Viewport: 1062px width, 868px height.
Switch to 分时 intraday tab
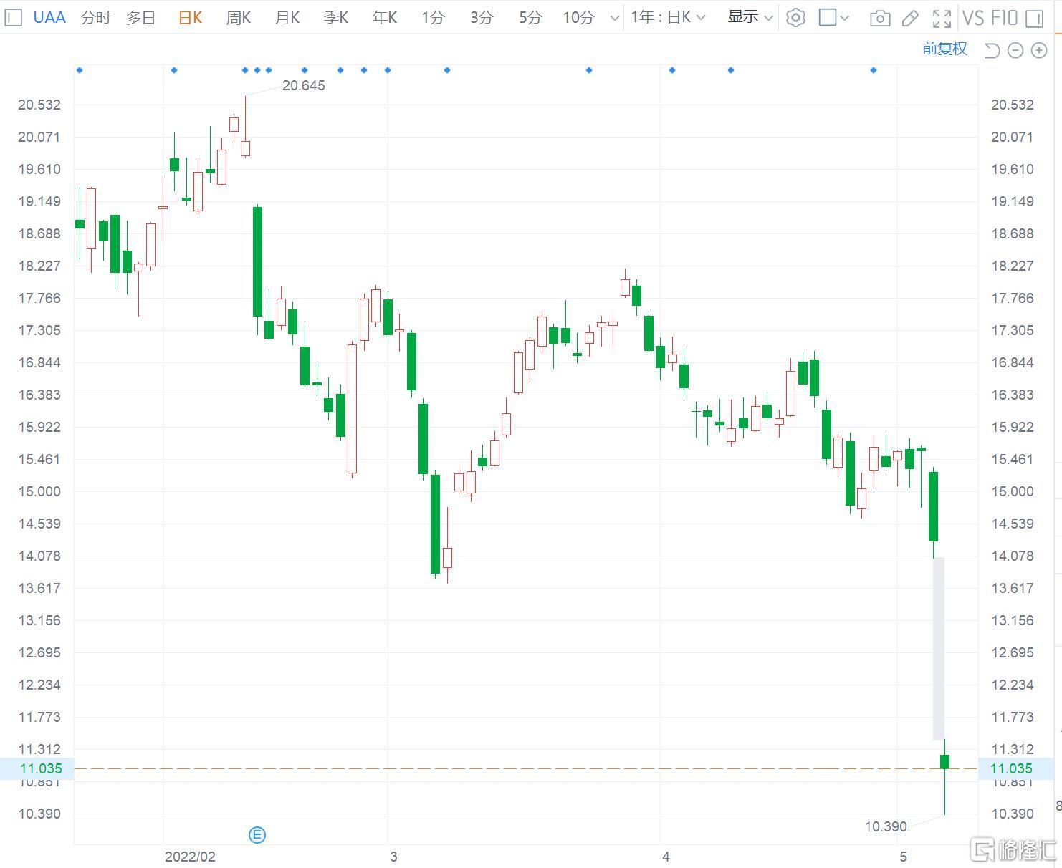pyautogui.click(x=95, y=18)
